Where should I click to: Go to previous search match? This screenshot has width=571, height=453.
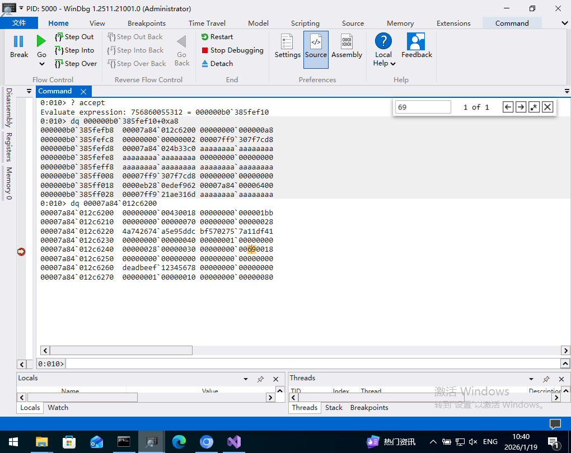click(x=508, y=107)
